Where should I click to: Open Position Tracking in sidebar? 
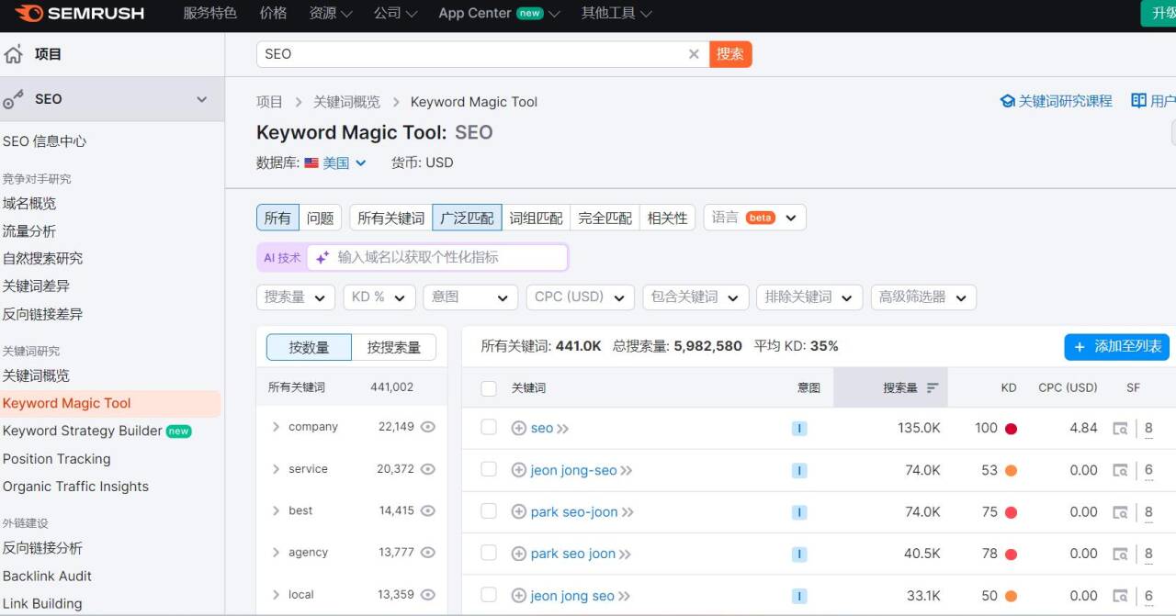click(x=56, y=459)
